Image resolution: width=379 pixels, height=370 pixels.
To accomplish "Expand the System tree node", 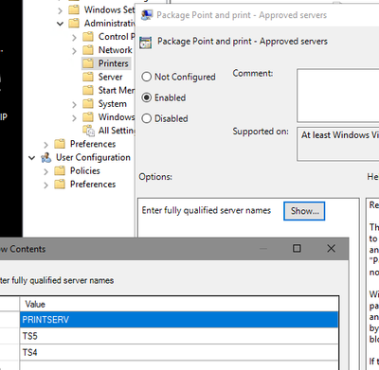I will pos(74,104).
